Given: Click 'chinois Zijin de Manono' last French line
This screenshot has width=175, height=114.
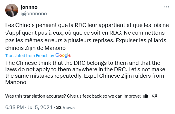Looking at the screenshot, I should coord(35,48).
